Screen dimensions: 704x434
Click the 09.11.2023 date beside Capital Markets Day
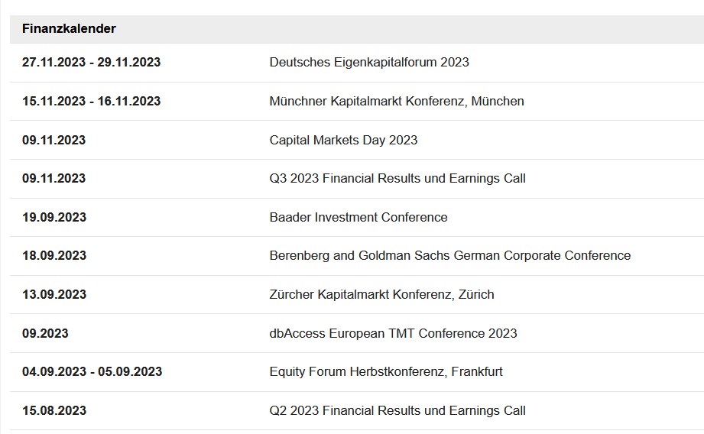click(54, 140)
